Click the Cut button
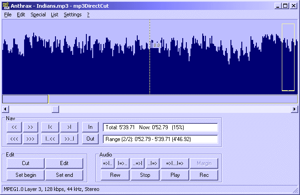 [25, 163]
